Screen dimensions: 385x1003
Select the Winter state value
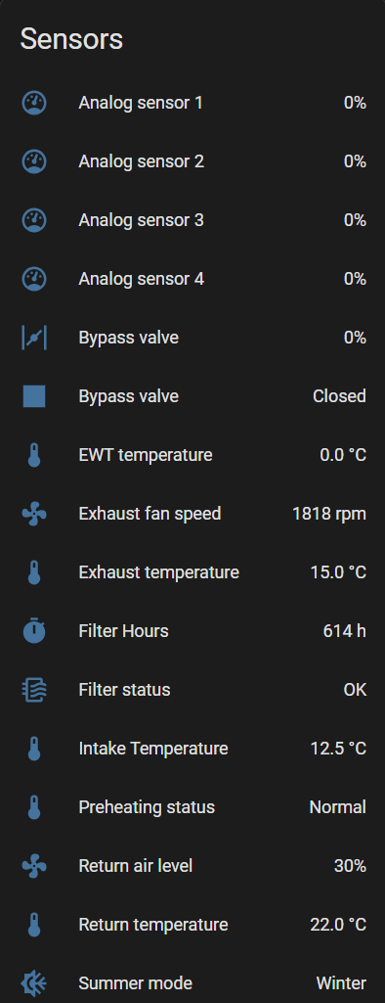click(342, 983)
